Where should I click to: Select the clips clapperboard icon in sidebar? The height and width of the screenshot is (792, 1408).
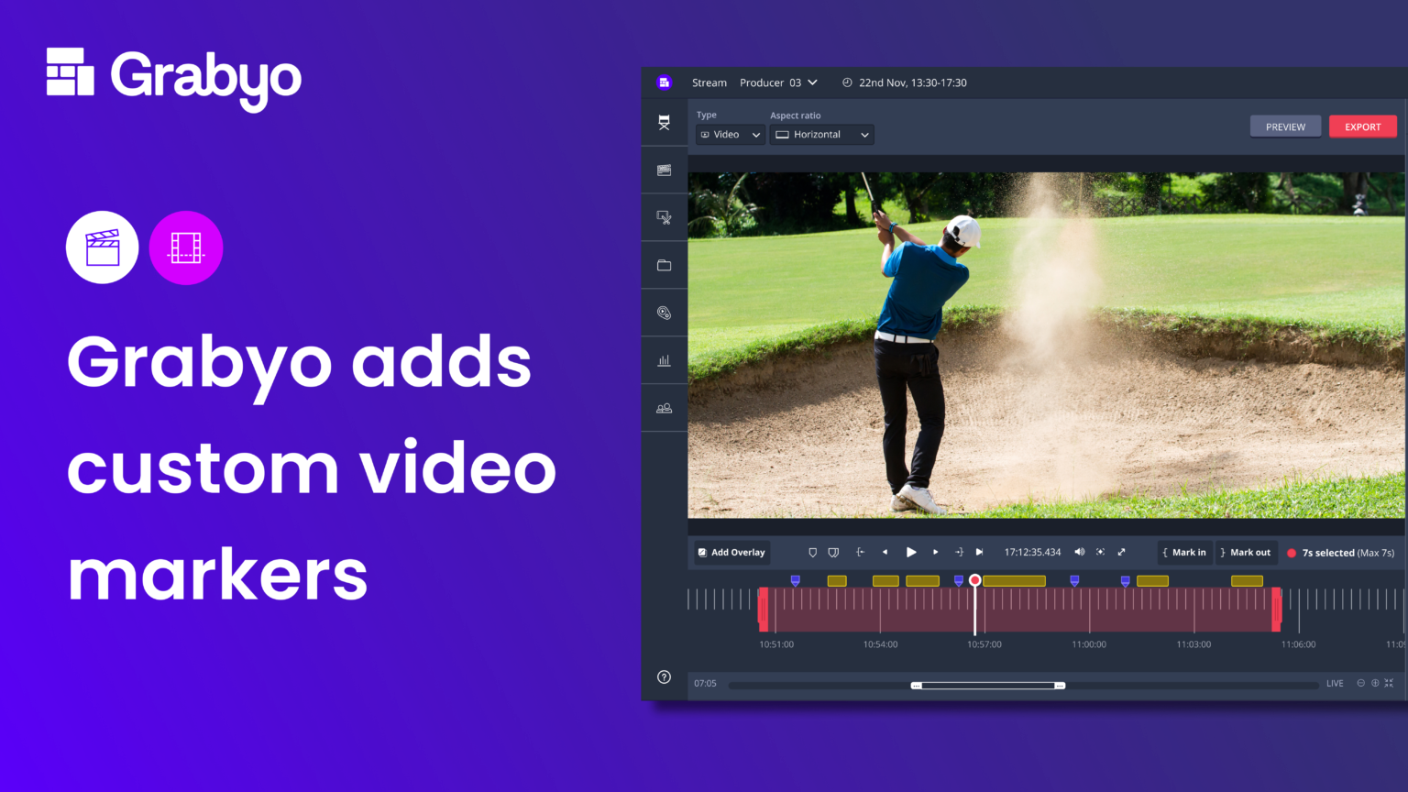click(664, 170)
